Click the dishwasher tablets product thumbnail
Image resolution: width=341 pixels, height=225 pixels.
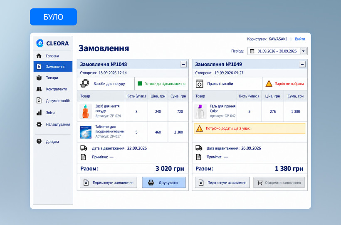tap(86, 132)
